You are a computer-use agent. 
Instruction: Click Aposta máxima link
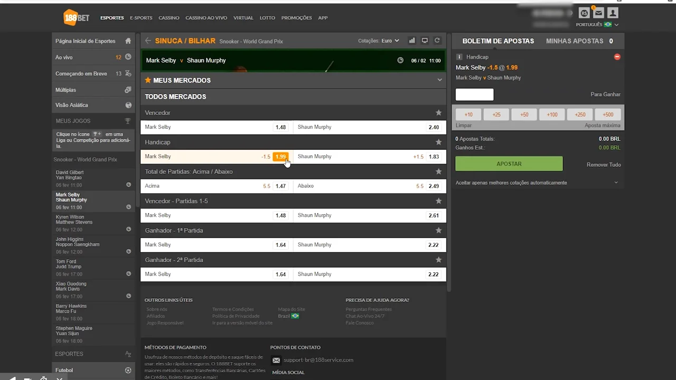point(603,126)
